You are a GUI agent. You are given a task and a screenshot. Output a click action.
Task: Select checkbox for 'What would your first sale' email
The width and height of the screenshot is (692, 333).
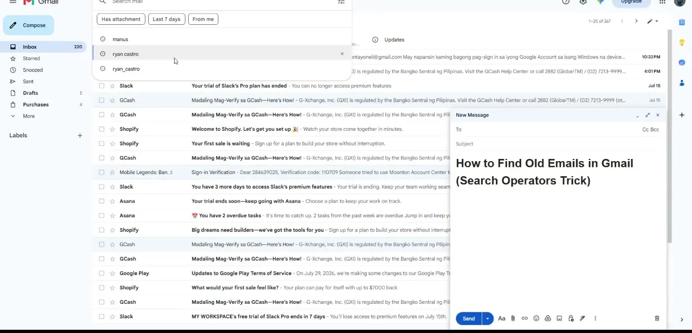pos(101,288)
